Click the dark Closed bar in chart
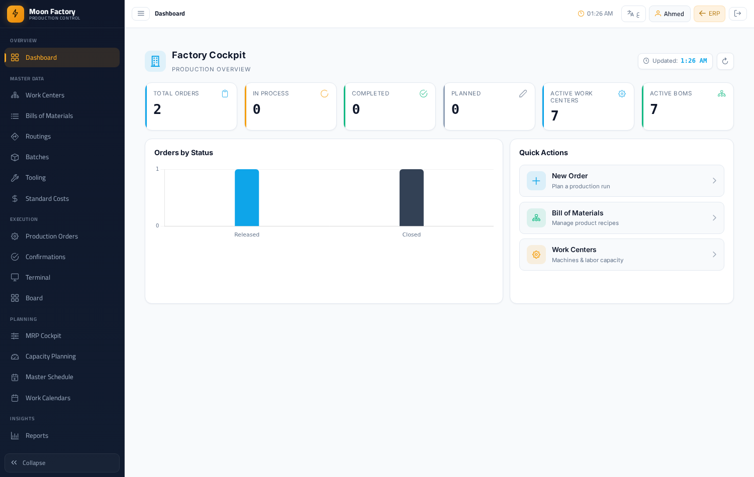This screenshot has width=754, height=477. [412, 198]
